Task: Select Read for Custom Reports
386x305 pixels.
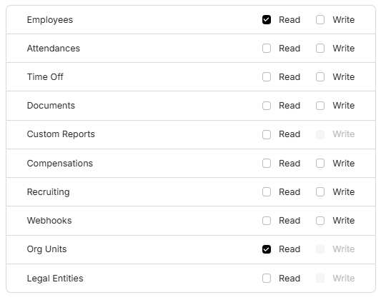Action: click(267, 134)
